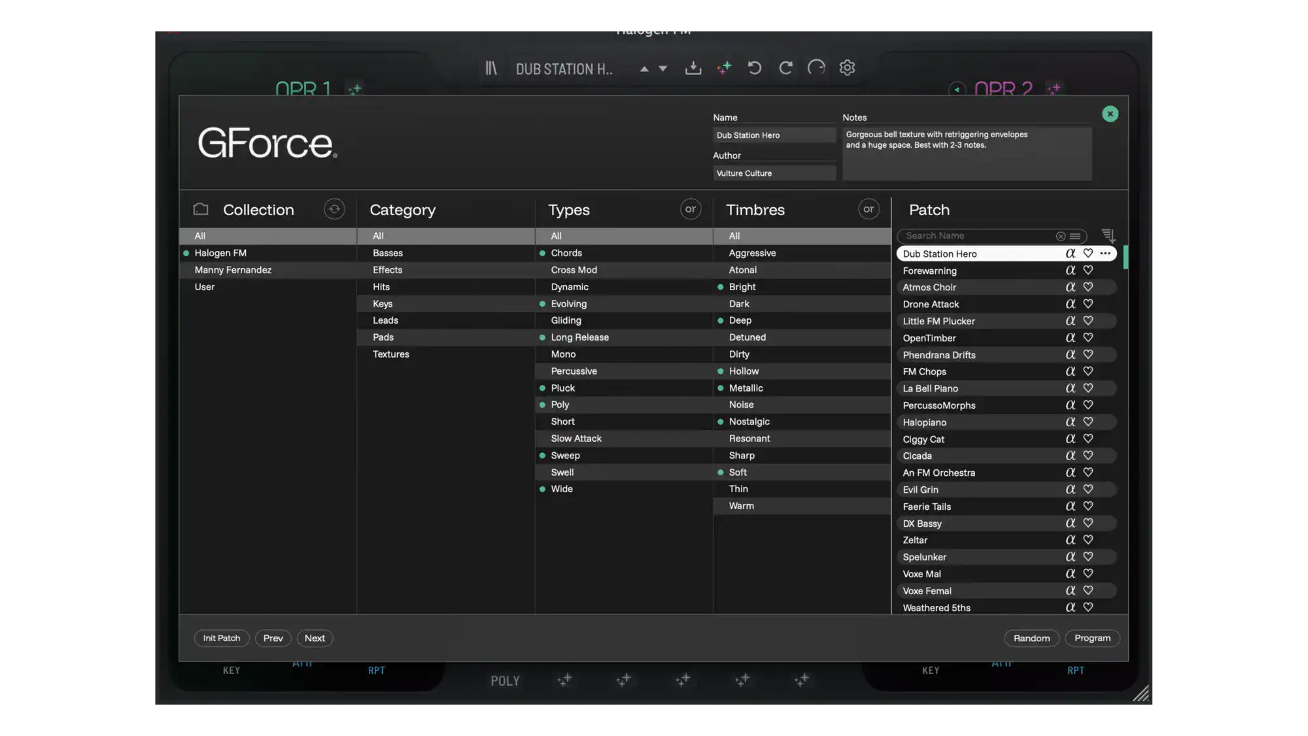1308x736 pixels.
Task: Favorite the Zeltar patch
Action: pyautogui.click(x=1088, y=540)
